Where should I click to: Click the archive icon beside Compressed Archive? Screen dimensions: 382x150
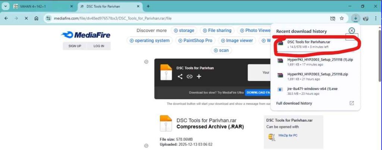(x=166, y=123)
